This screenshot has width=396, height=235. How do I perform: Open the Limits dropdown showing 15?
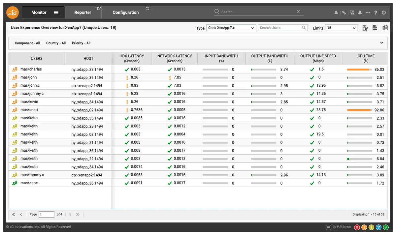coord(342,28)
